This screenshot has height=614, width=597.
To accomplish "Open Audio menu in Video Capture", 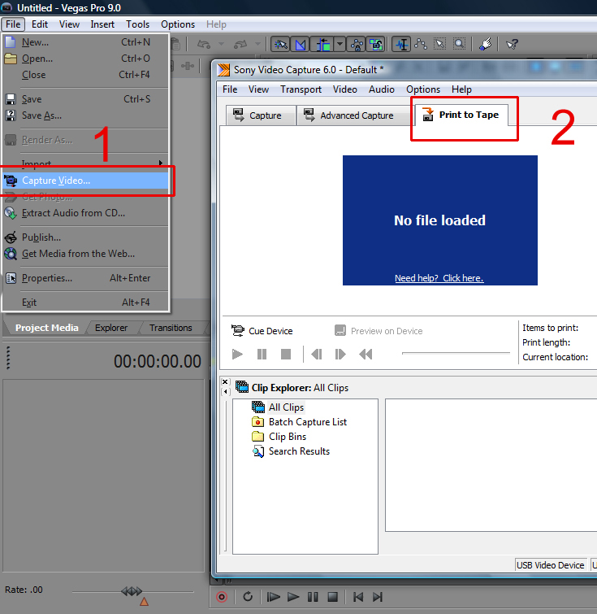I will click(x=382, y=89).
